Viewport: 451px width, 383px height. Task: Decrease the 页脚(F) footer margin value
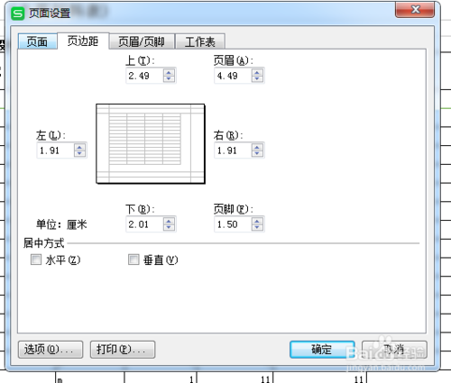point(257,227)
